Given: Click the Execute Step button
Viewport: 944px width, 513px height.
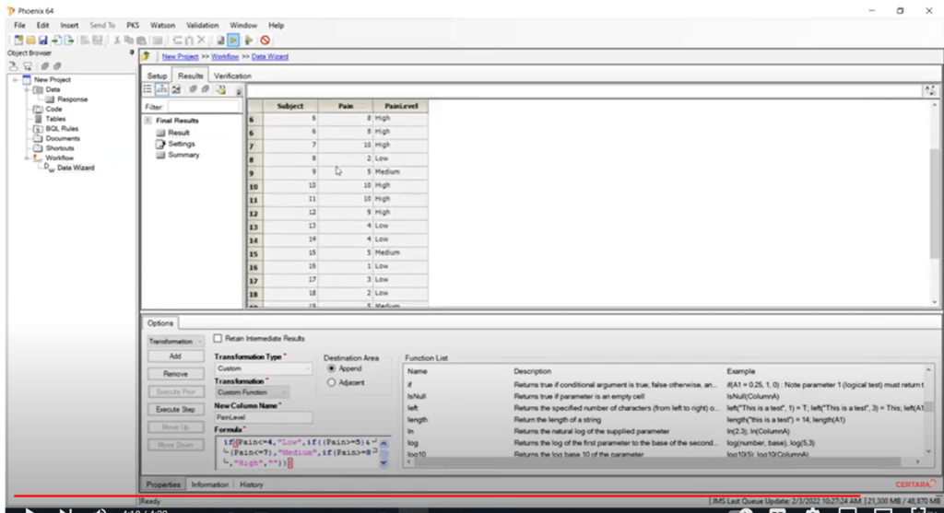Looking at the screenshot, I should (x=175, y=409).
